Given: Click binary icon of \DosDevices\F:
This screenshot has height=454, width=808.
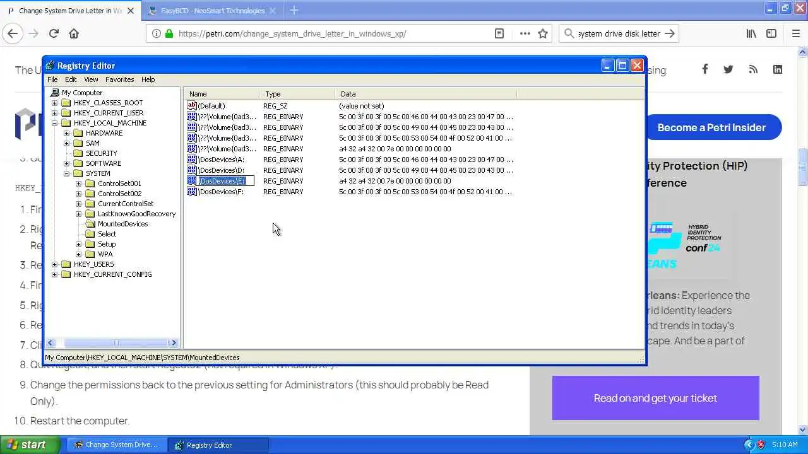Looking at the screenshot, I should tap(192, 192).
